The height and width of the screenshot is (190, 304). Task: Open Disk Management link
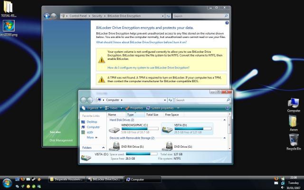pos(61,140)
